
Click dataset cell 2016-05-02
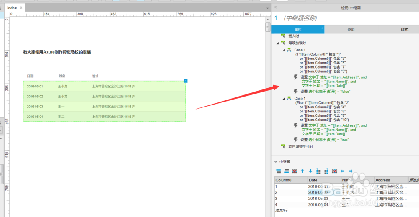pyautogui.click(x=324, y=192)
